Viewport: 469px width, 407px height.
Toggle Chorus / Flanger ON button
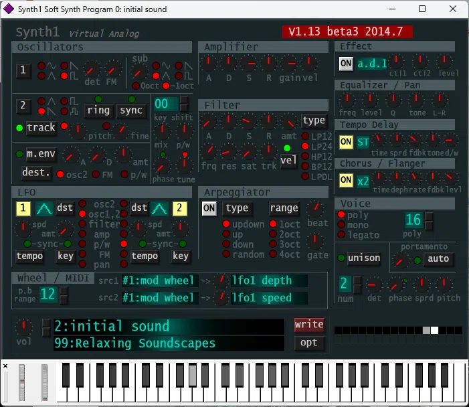coord(346,180)
